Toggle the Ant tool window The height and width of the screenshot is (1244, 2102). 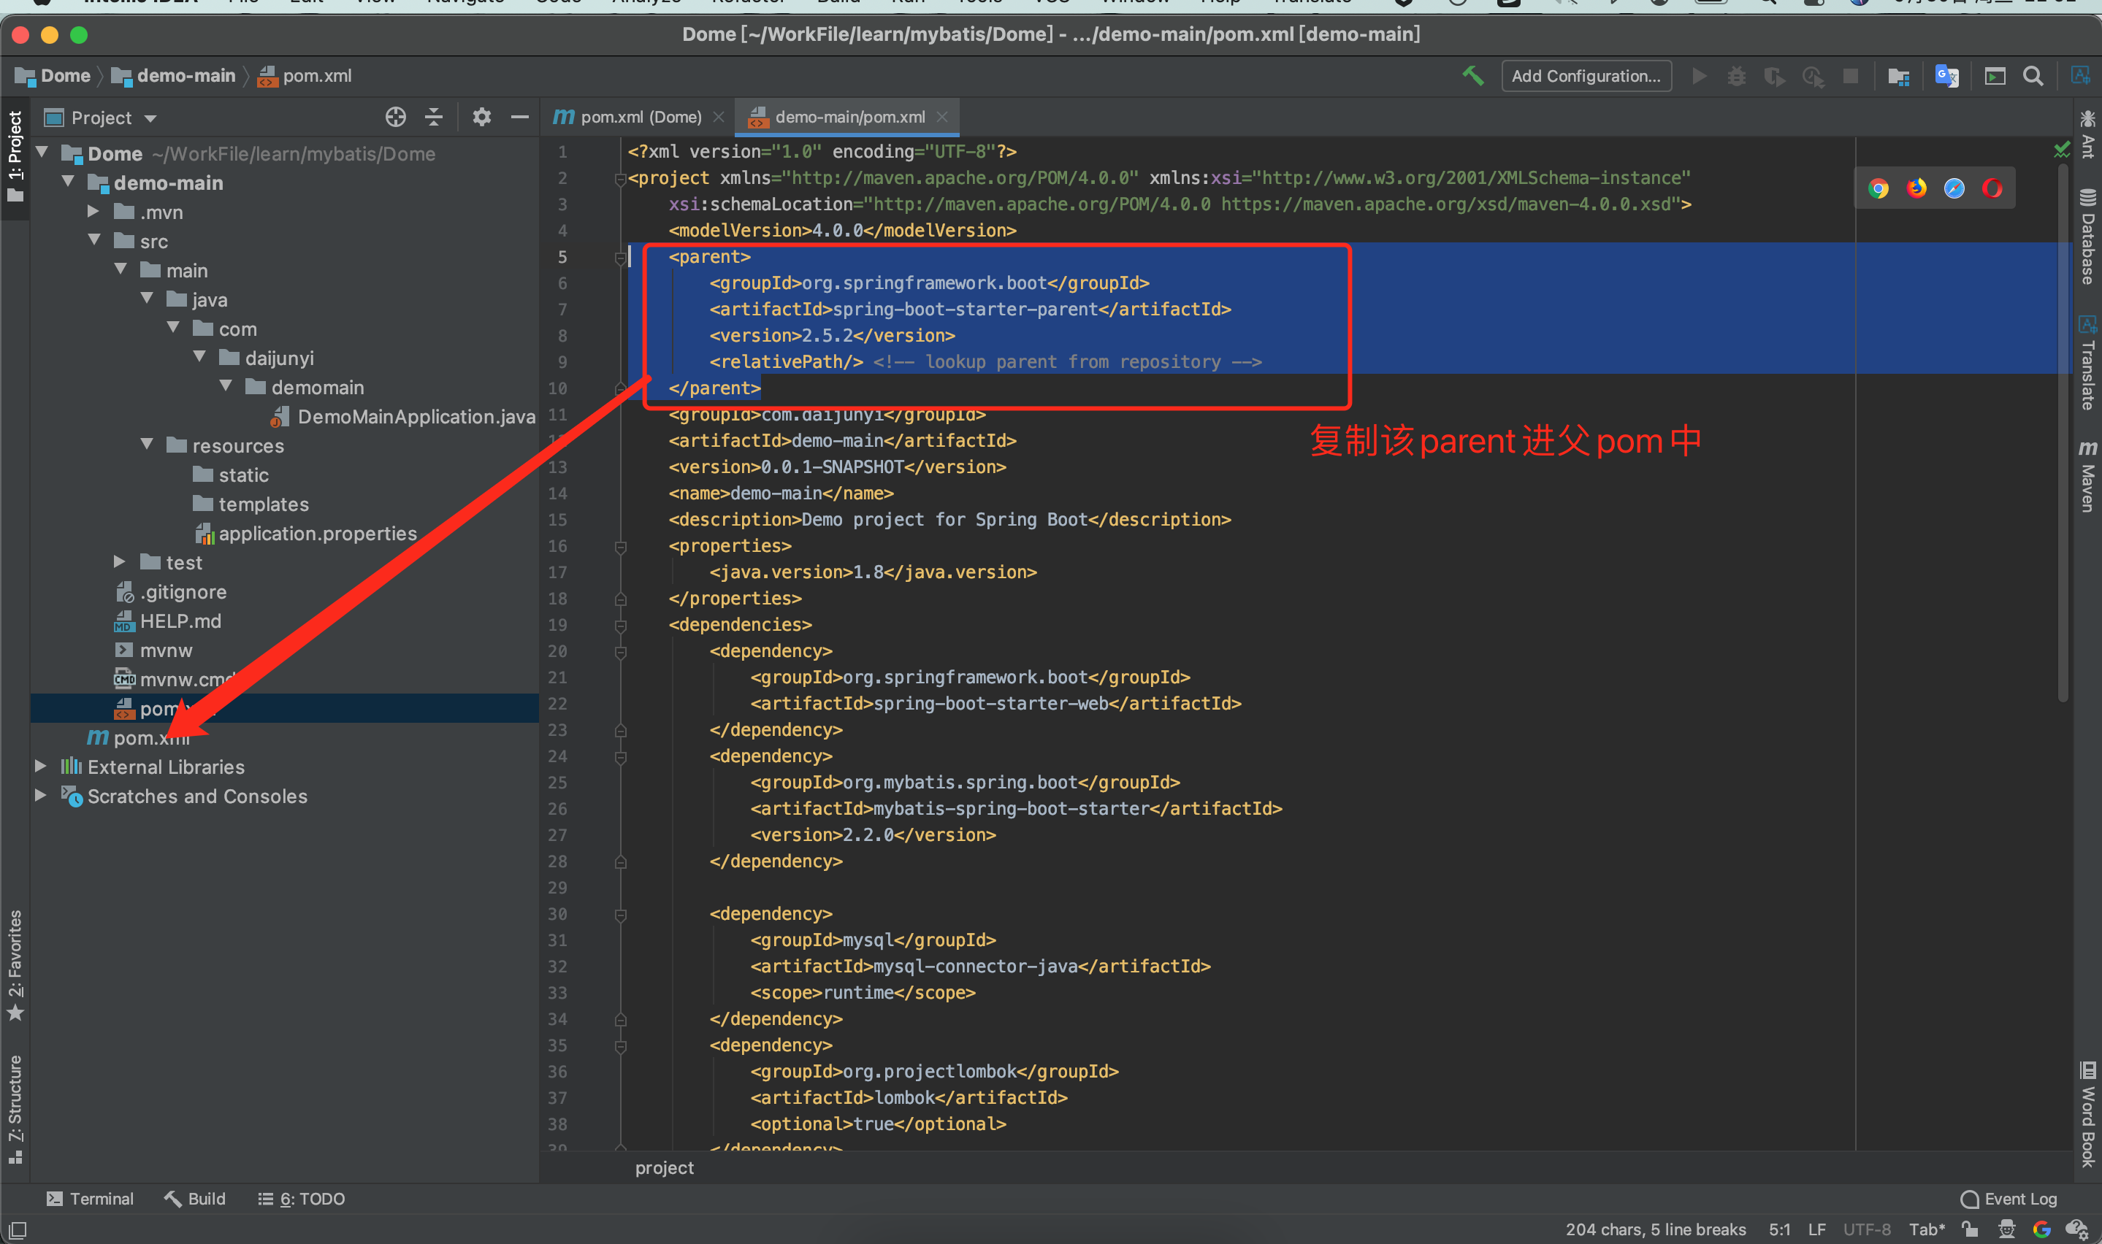tap(2087, 134)
